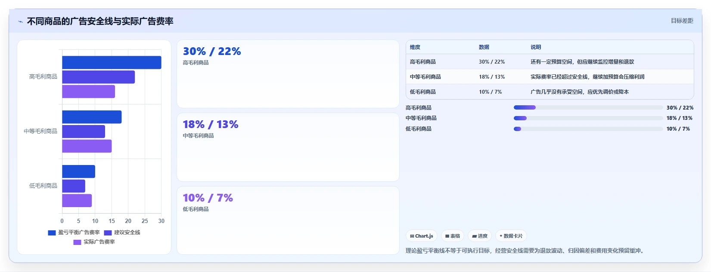The image size is (711, 272).
Task: Click the small blue icon beside the panel title
Action: [20, 21]
